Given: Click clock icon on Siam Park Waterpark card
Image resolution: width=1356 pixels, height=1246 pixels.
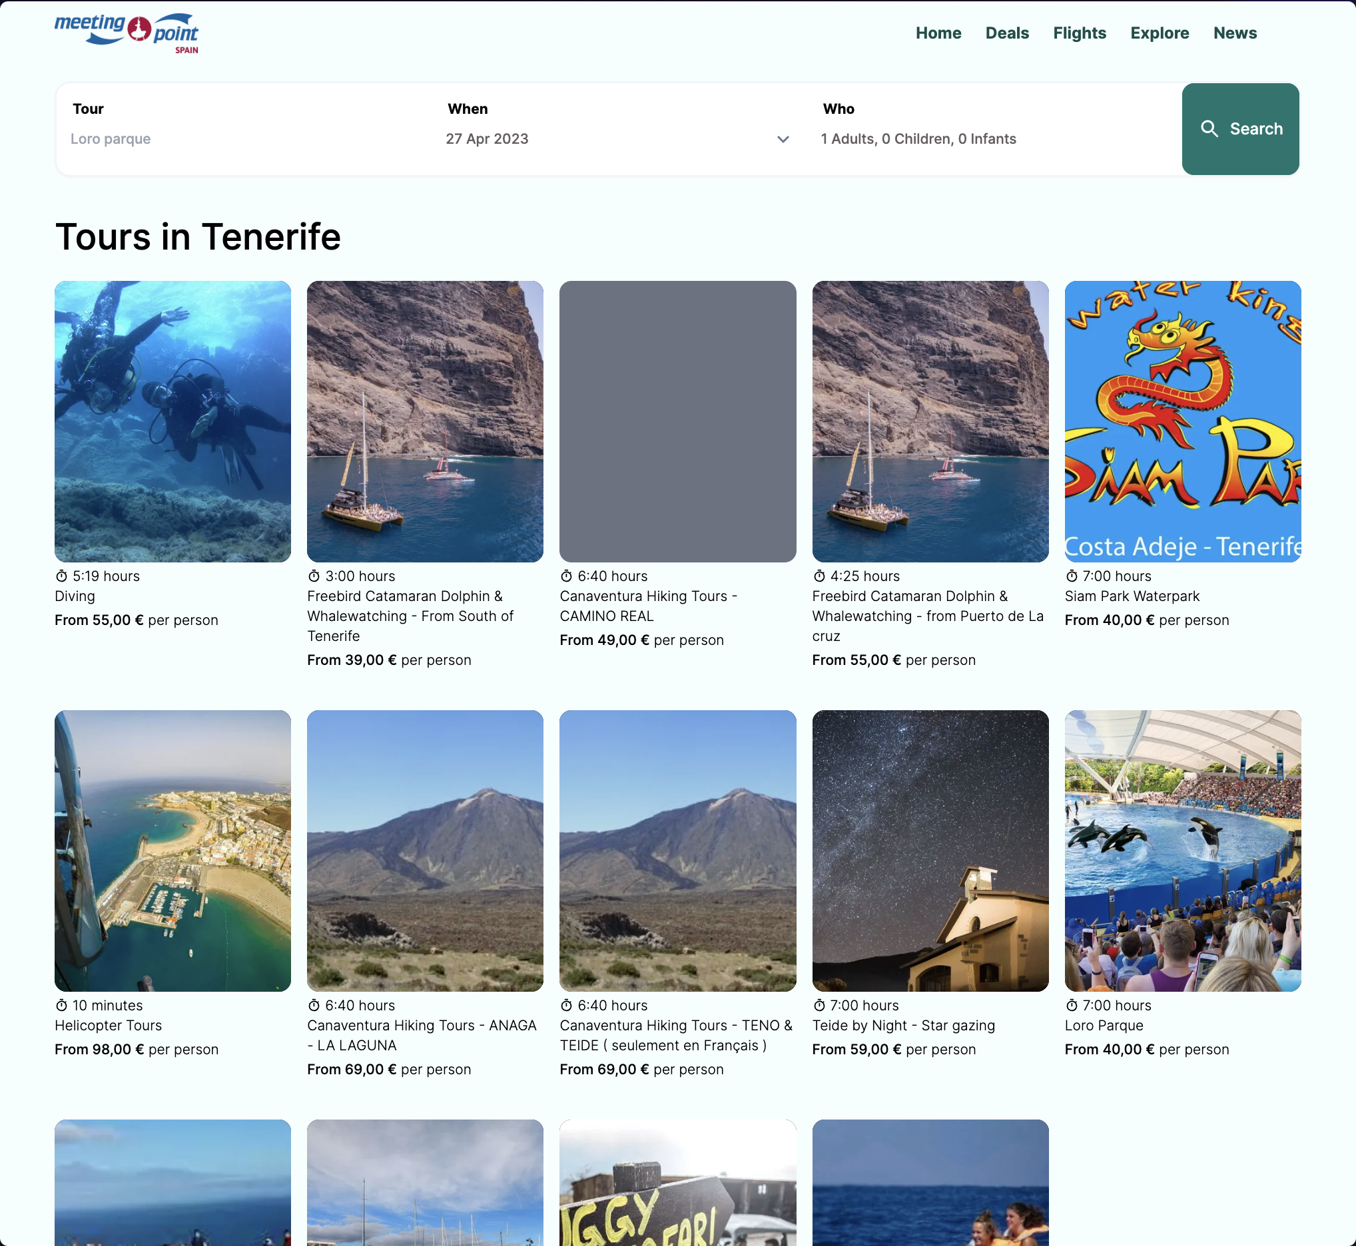Looking at the screenshot, I should [x=1072, y=576].
